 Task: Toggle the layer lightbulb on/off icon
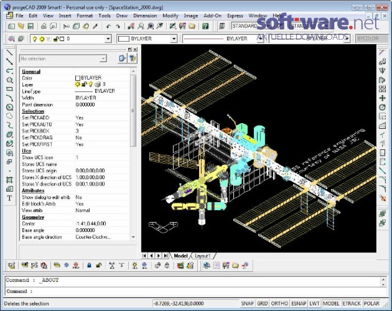(35, 39)
